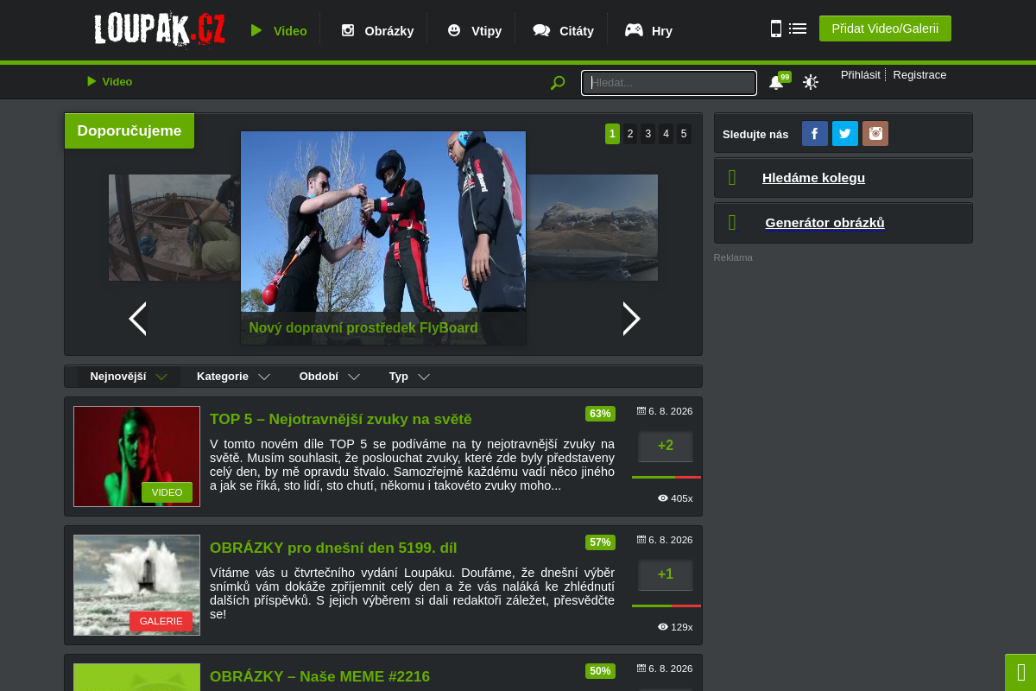Click the VIDEO label on TOP 5 thumbnail

click(167, 492)
